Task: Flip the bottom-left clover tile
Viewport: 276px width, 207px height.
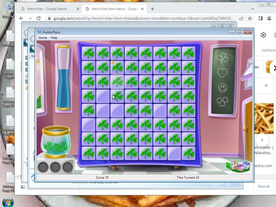Action: click(88, 153)
